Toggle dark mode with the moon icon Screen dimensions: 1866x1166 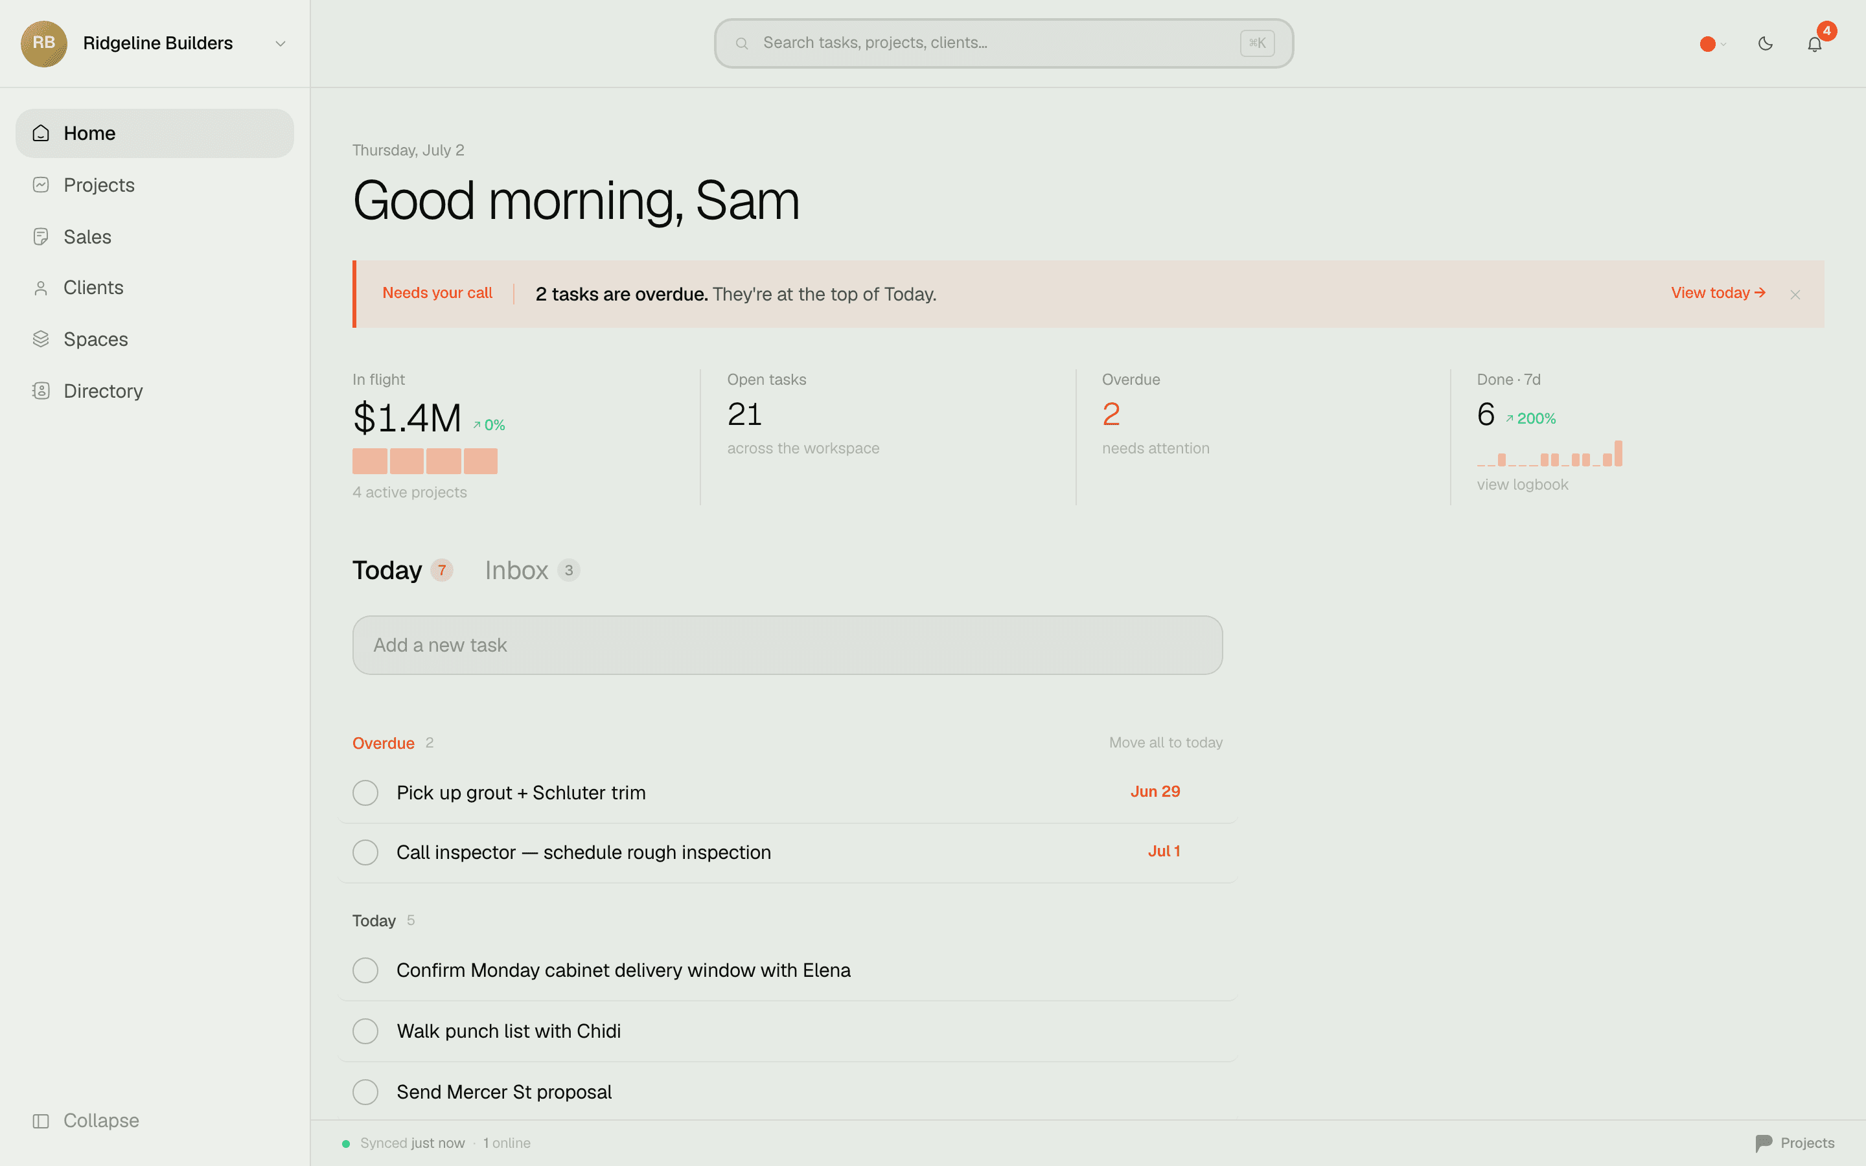click(x=1765, y=44)
